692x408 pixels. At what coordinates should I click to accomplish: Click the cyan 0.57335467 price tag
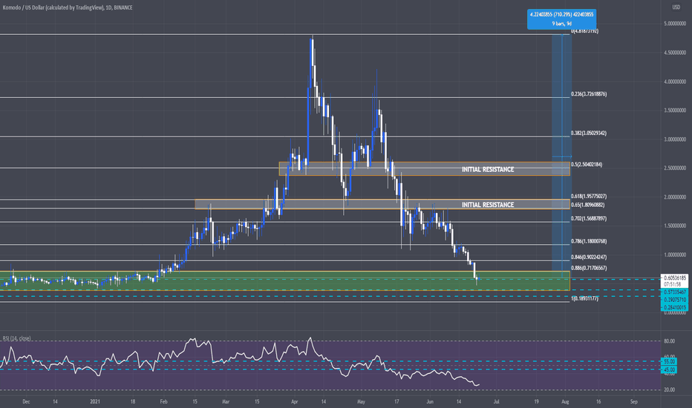[x=675, y=292]
